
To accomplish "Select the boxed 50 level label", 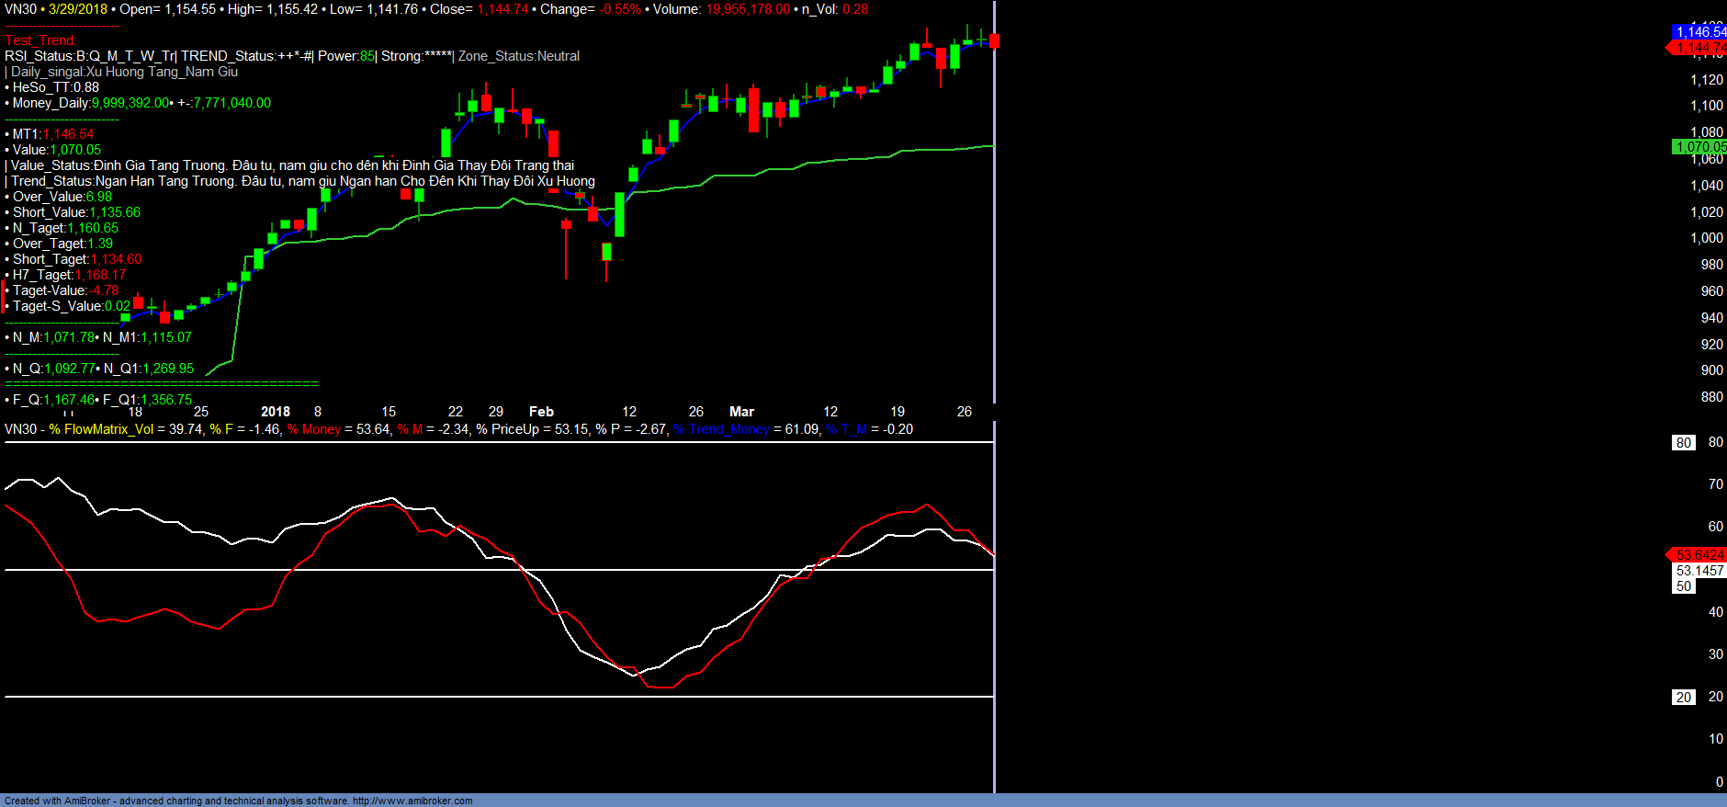I will tap(1683, 586).
